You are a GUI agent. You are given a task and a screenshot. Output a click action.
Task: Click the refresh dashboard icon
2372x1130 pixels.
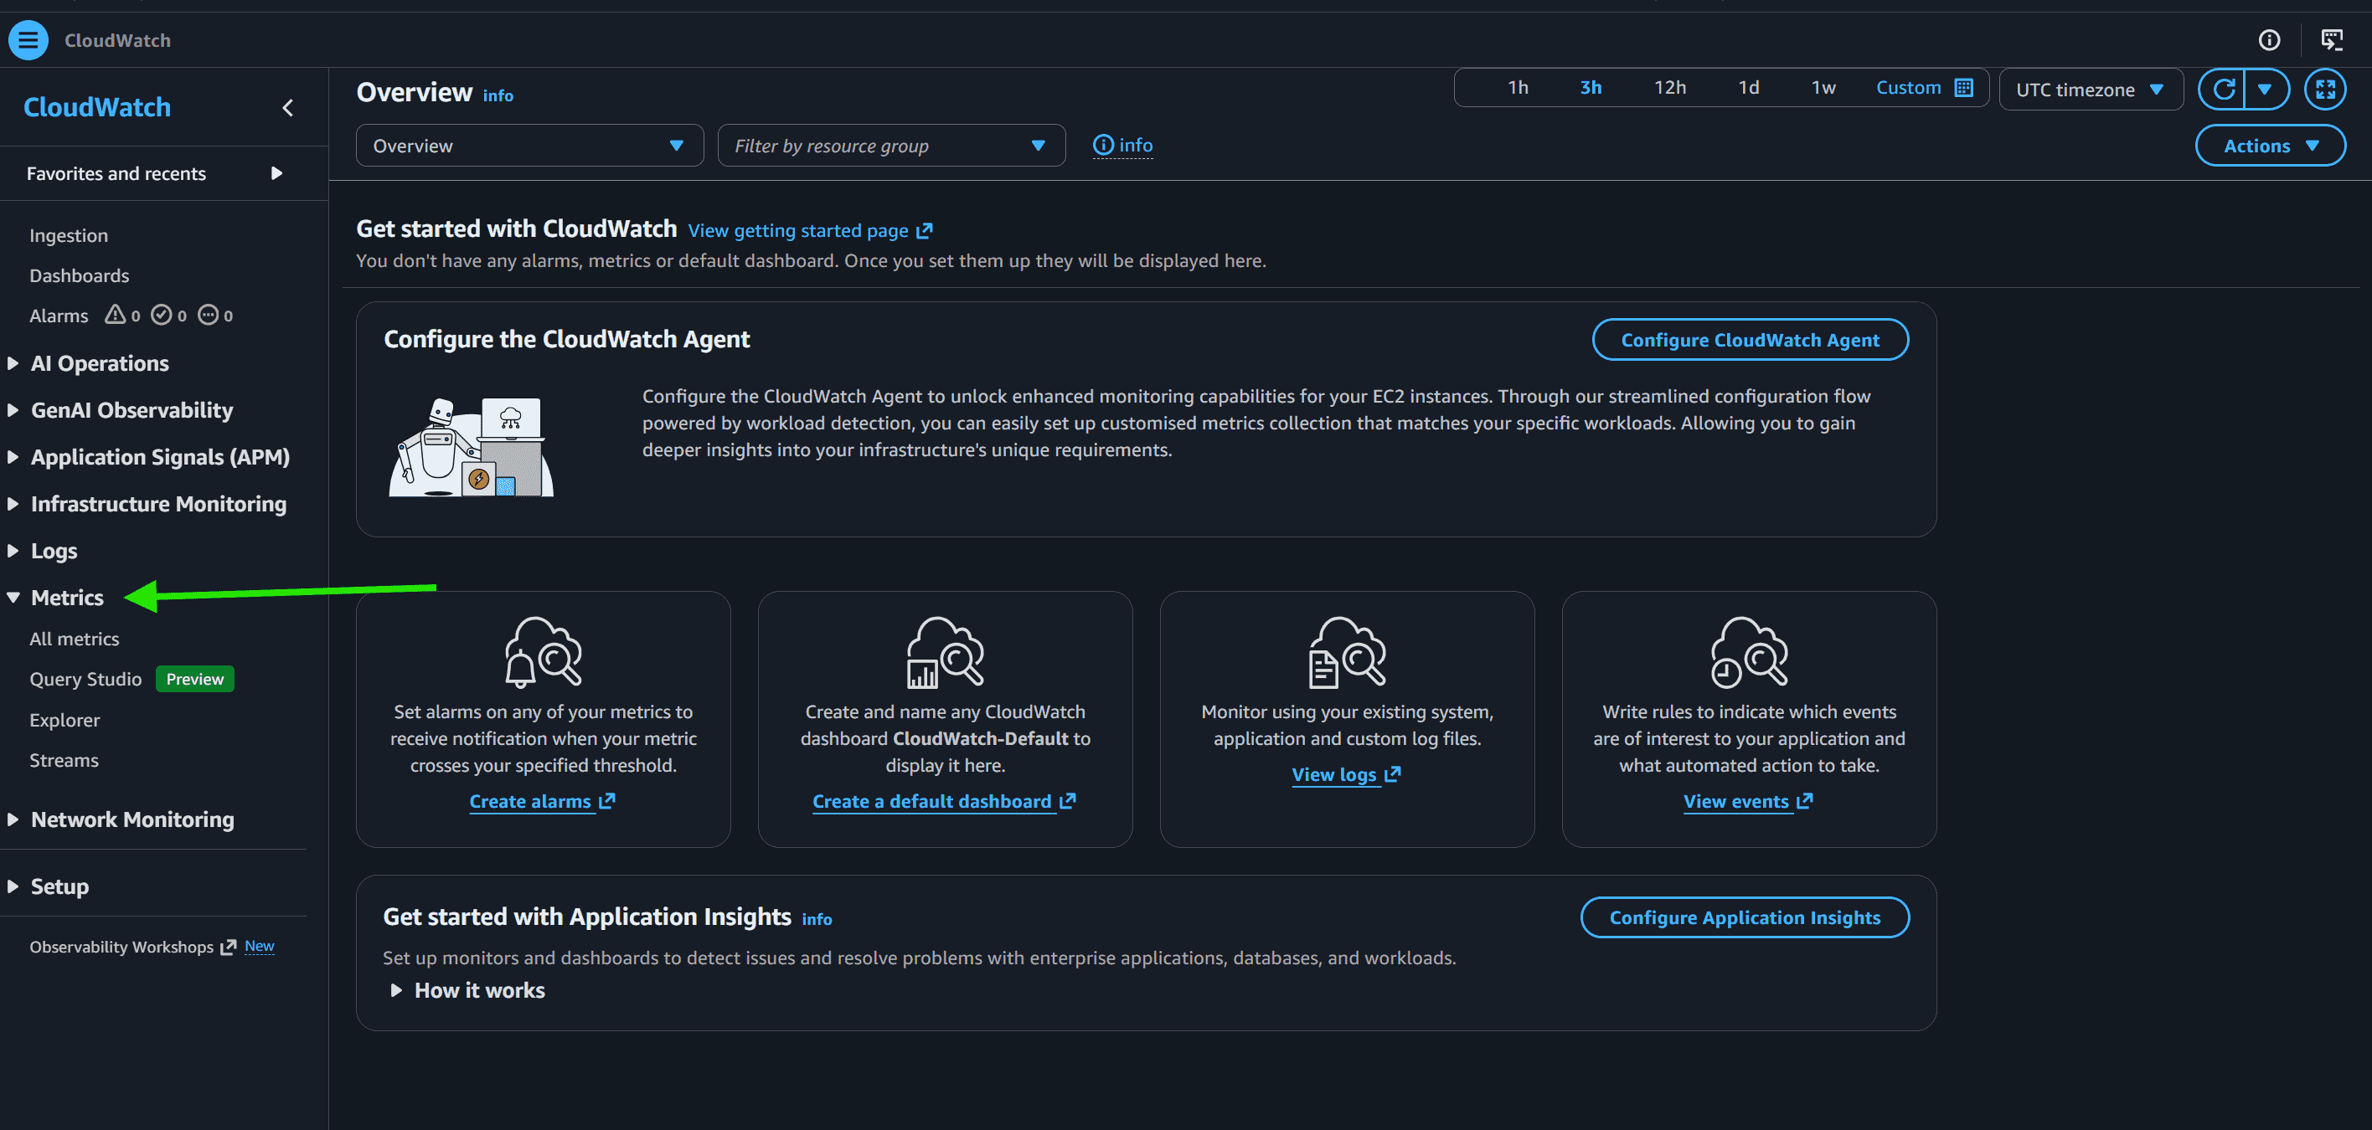coord(2223,90)
